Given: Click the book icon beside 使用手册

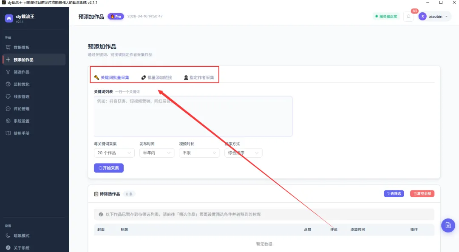Looking at the screenshot, I should point(8,133).
